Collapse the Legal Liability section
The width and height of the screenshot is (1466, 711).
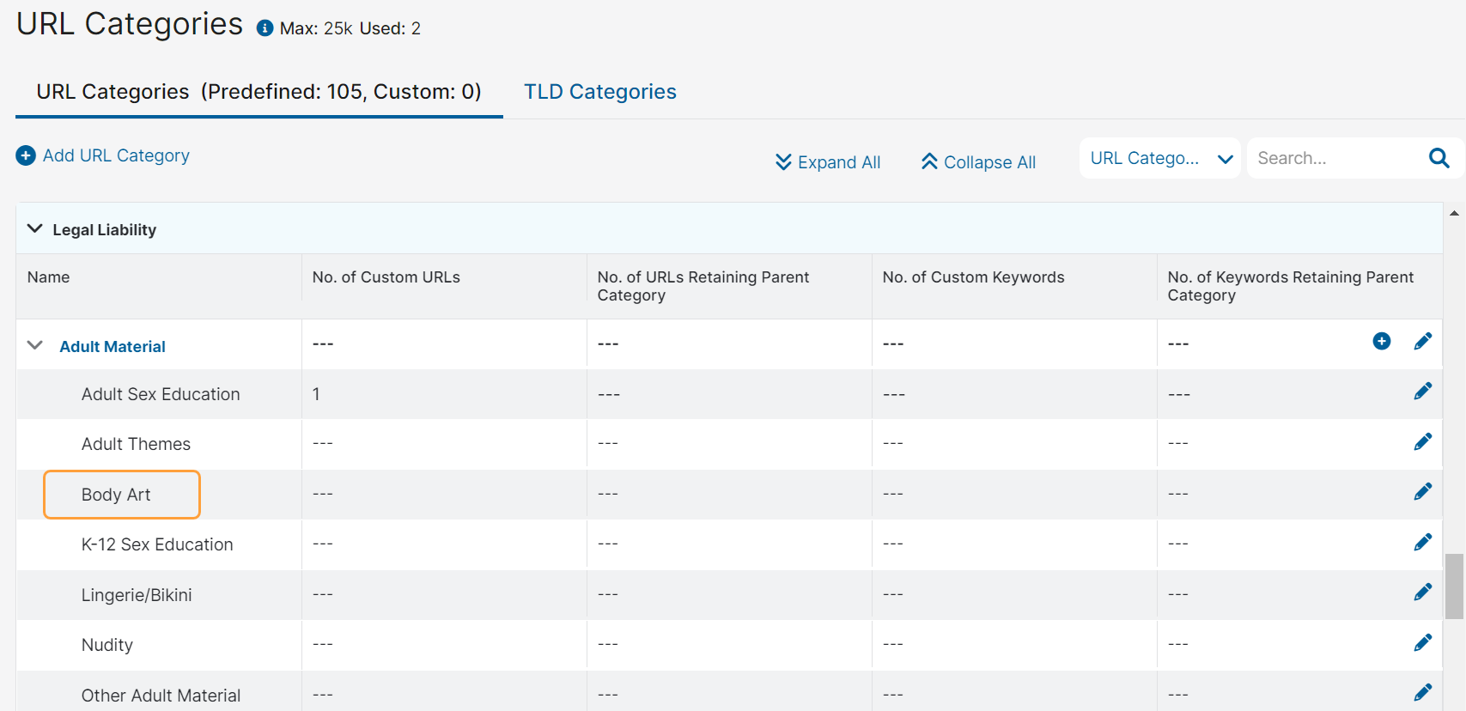pos(35,229)
